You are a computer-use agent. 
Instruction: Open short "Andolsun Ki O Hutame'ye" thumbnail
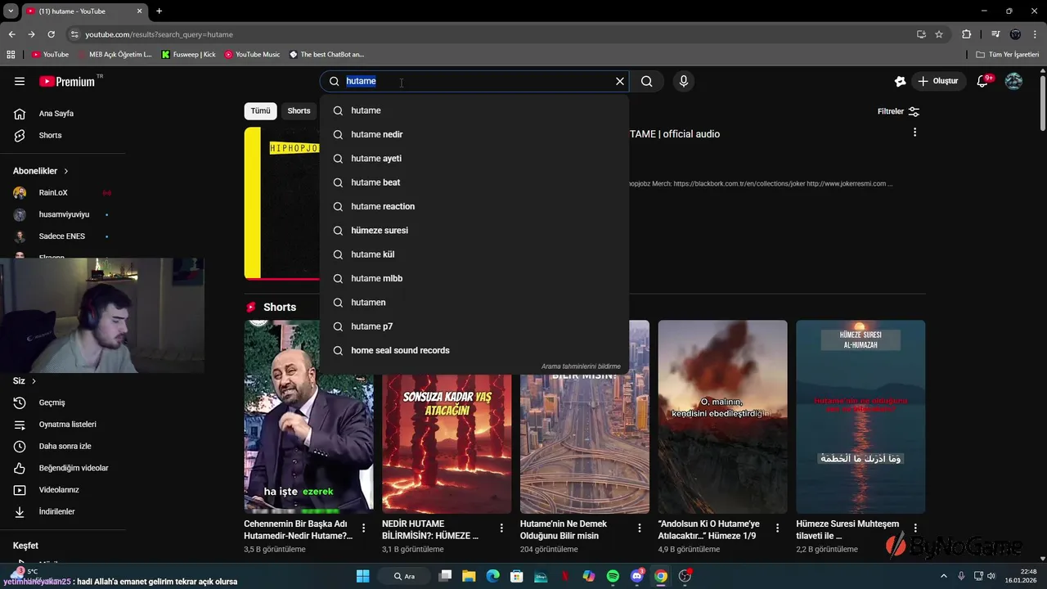pos(722,417)
